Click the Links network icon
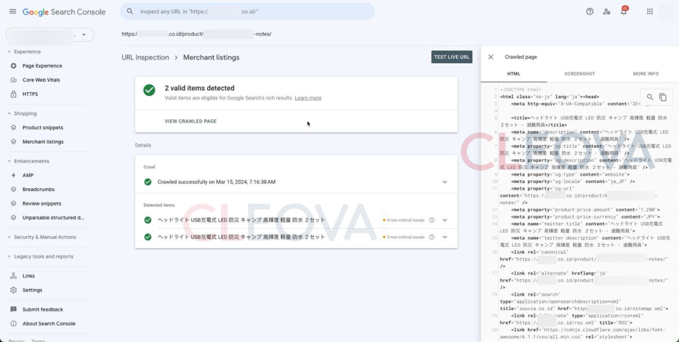This screenshot has height=342, width=679. (13, 276)
